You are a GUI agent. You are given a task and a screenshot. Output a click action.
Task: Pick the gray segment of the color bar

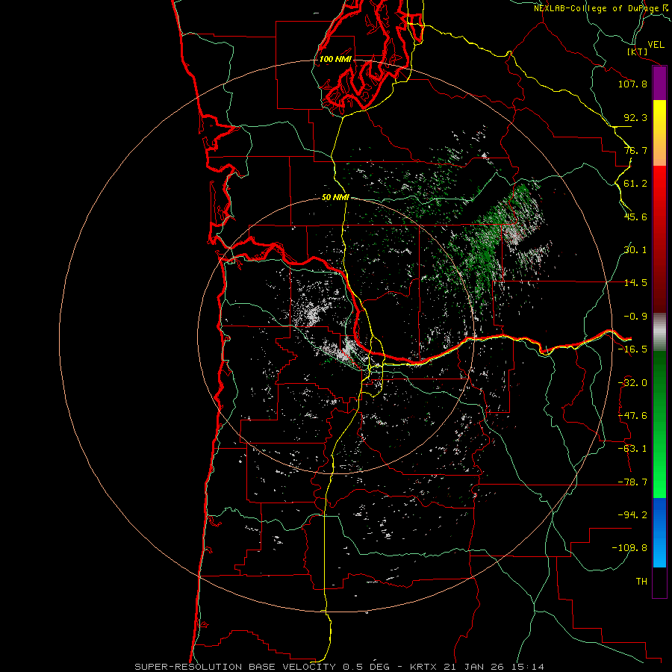pyautogui.click(x=659, y=332)
